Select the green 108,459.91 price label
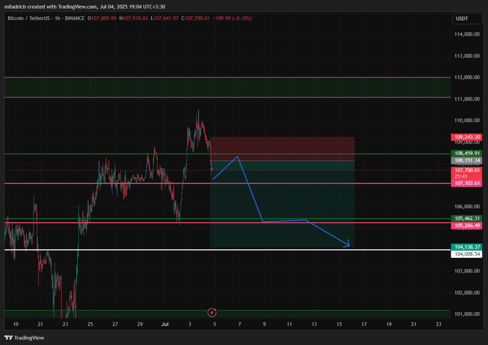 (x=466, y=153)
